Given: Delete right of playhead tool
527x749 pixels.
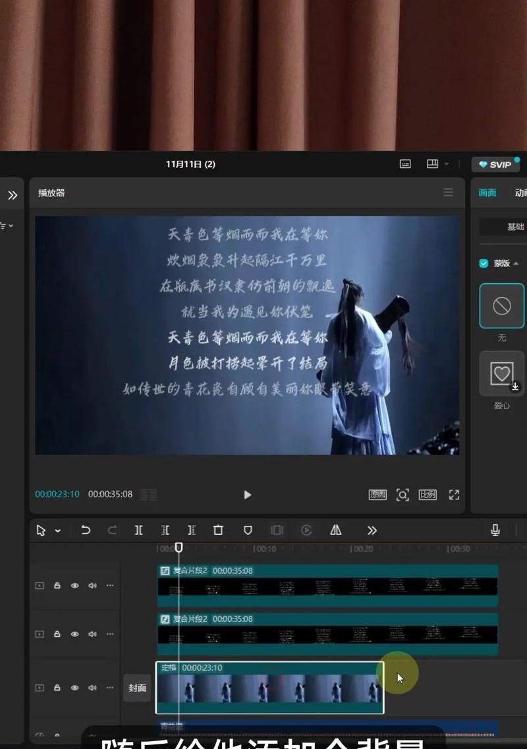Looking at the screenshot, I should [192, 530].
